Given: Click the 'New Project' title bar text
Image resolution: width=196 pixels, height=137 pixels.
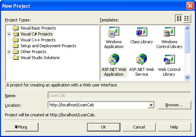Looking at the screenshot, I should tap(16, 6).
